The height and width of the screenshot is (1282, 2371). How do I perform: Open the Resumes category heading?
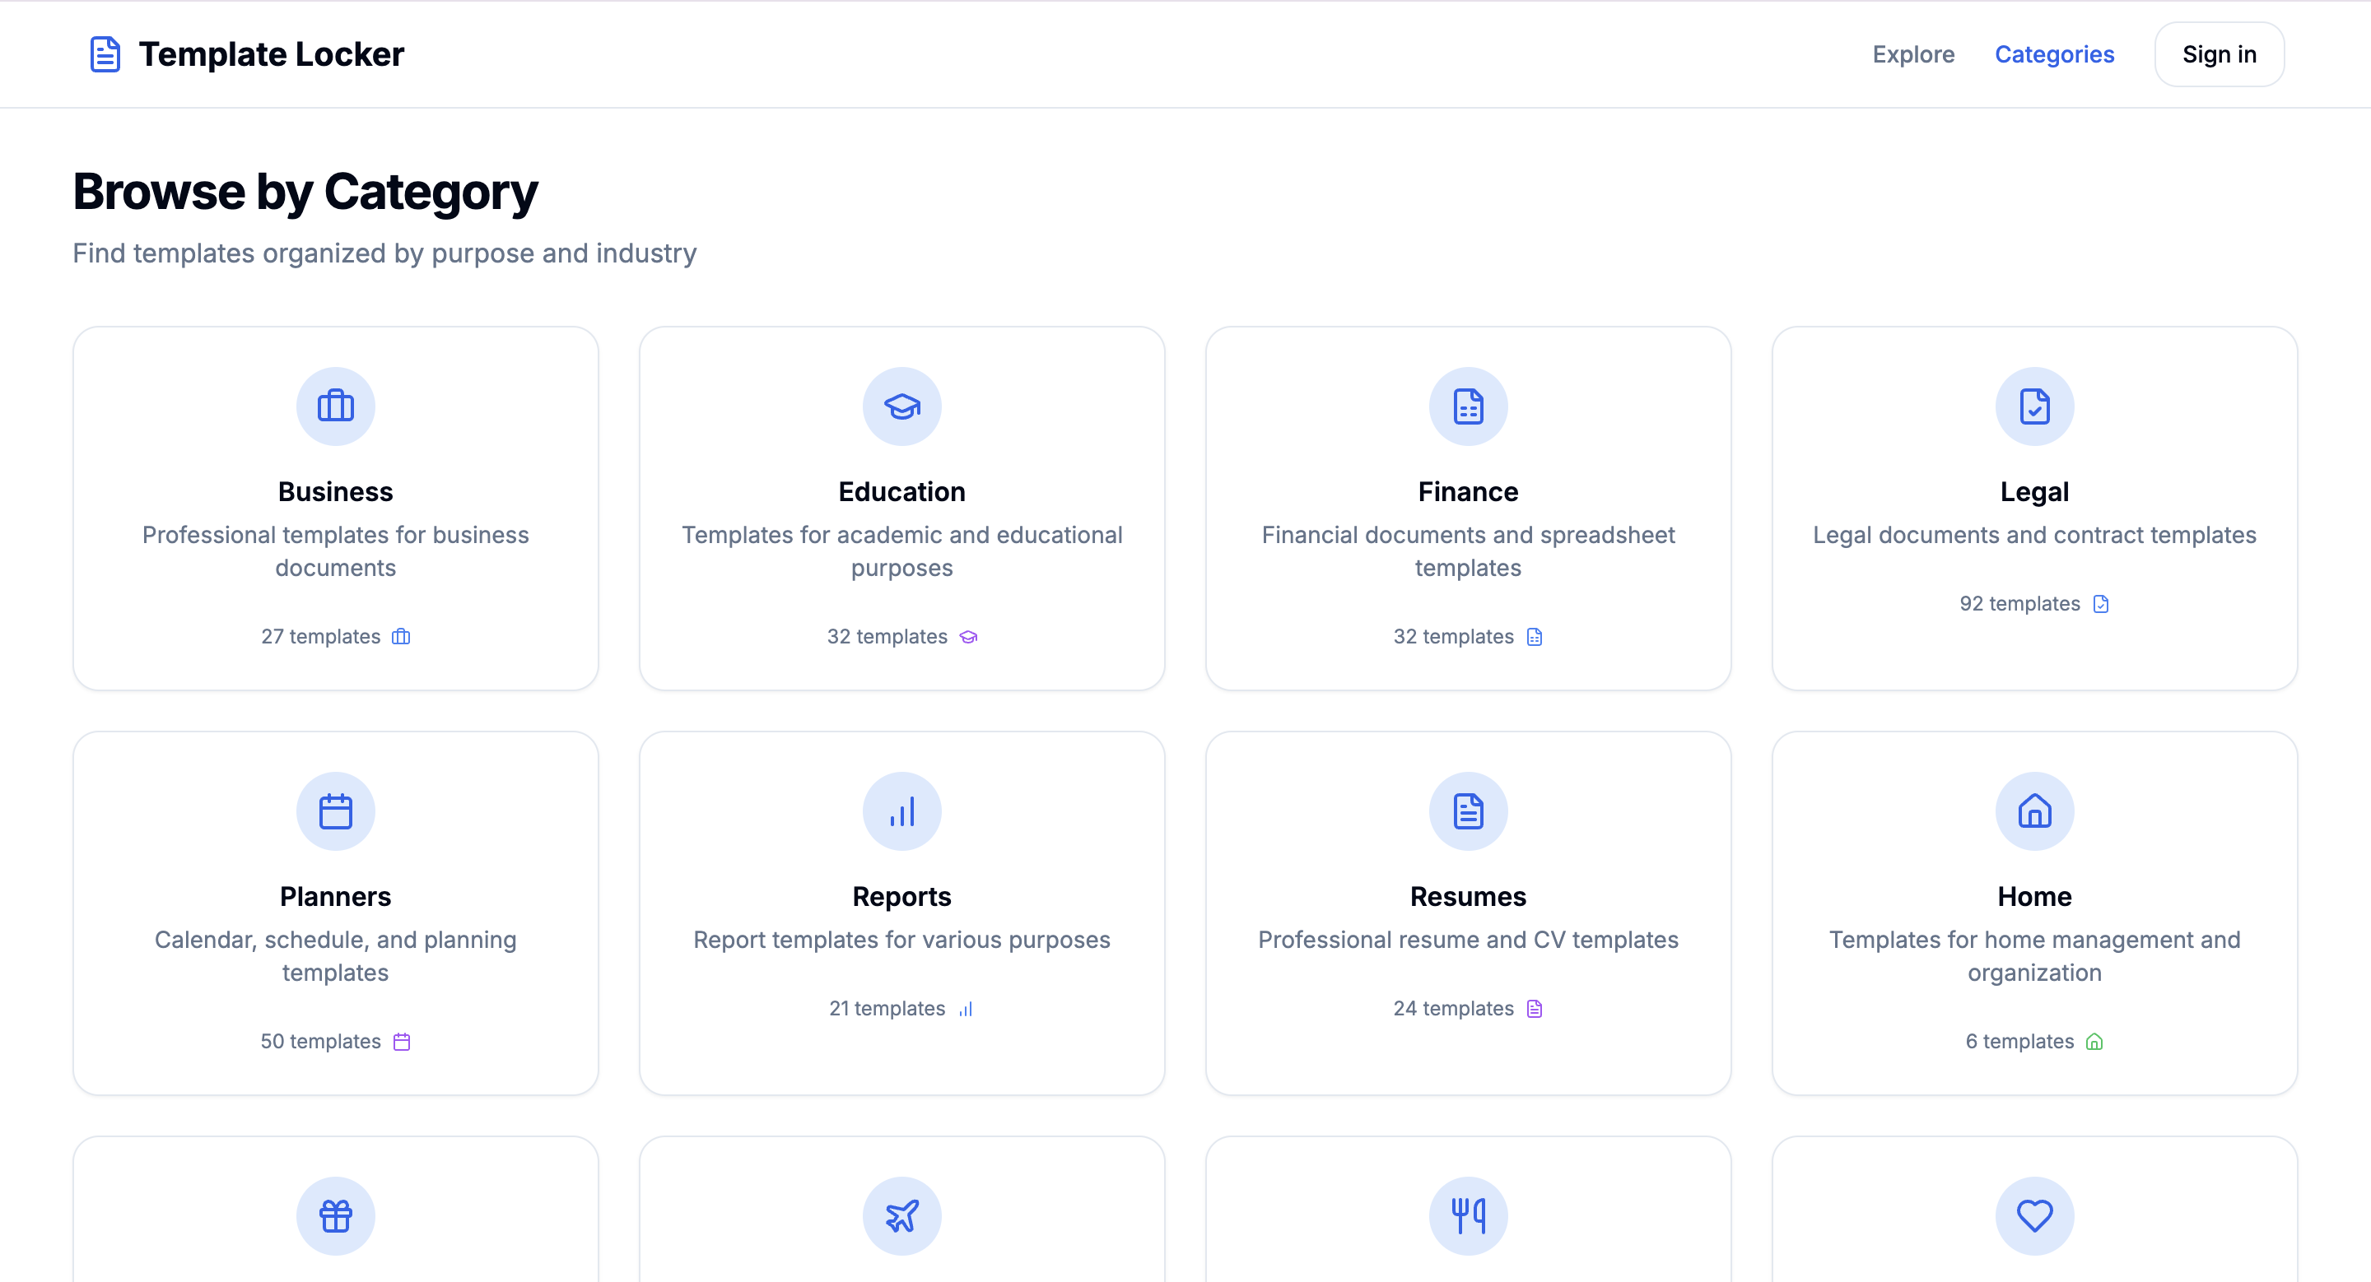(1468, 896)
